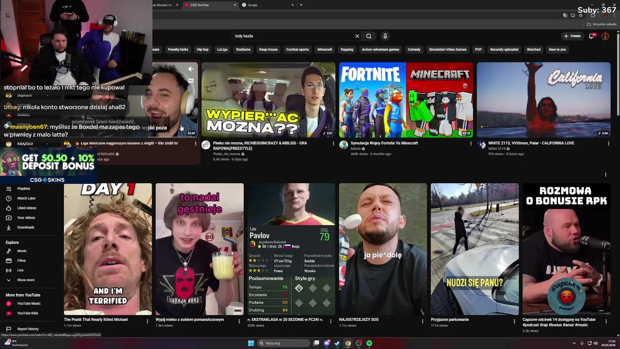Open options for 'NAJOSTRZEJSZY SOS' short
Image resolution: width=620 pixels, height=349 pixels.
coord(422,321)
